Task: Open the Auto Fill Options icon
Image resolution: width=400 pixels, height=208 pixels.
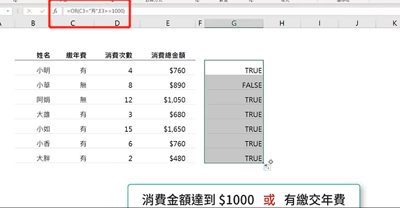Action: click(267, 167)
